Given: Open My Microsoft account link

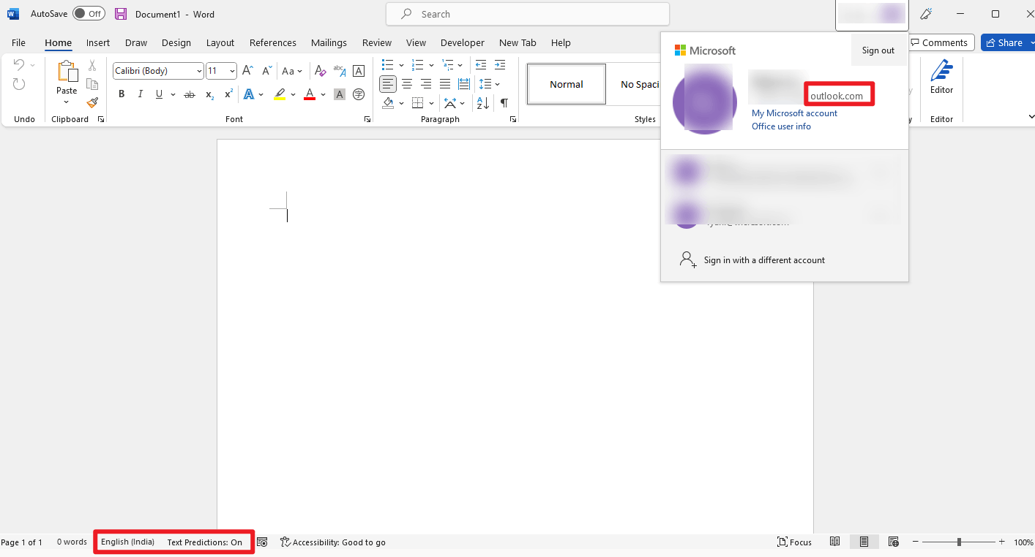Looking at the screenshot, I should (794, 113).
